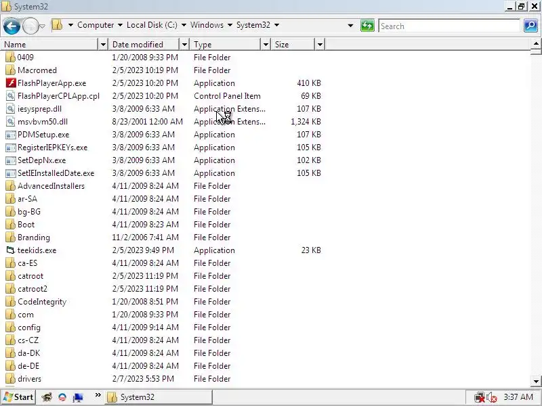Click the scrollbar down arrow

coord(536,381)
